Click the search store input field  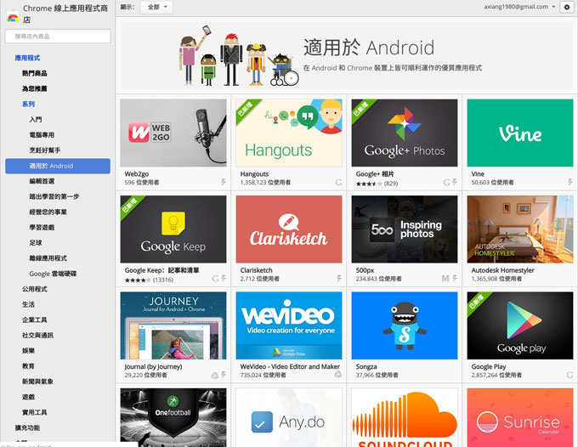58,37
